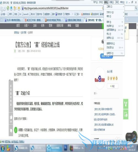Click the yellow star favorite icon
This screenshot has width=138, height=152.
pyautogui.click(x=19, y=8)
